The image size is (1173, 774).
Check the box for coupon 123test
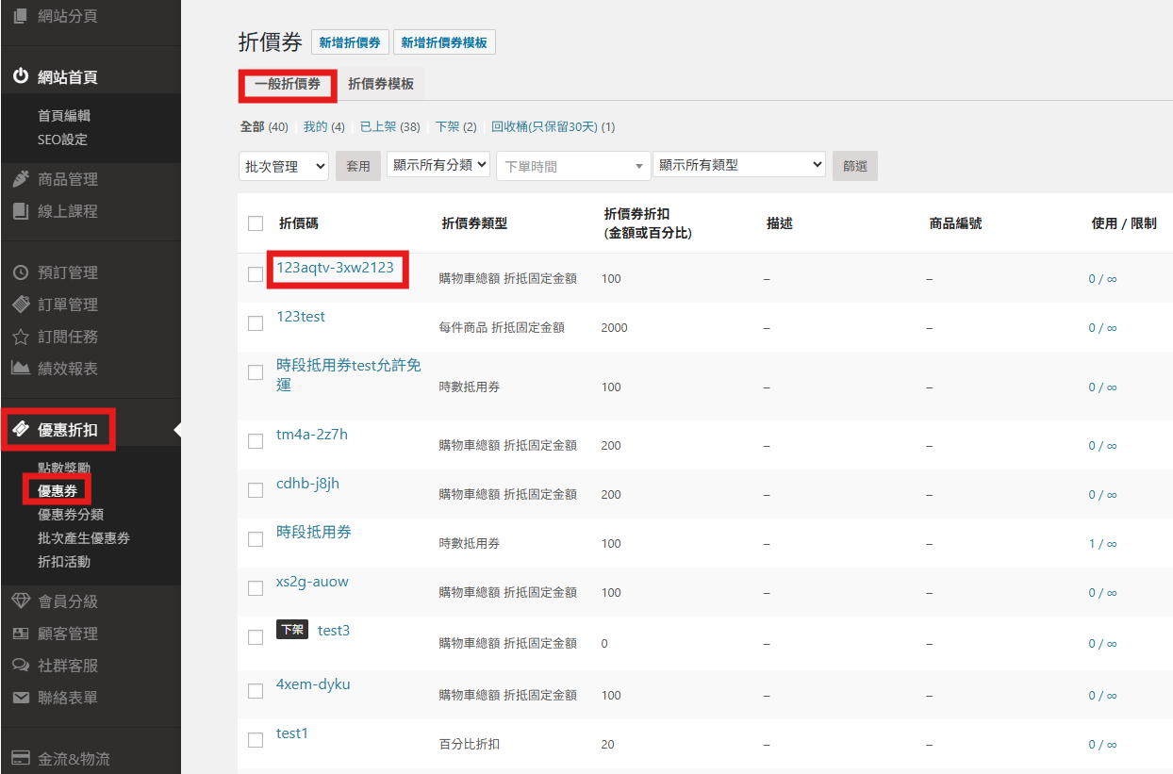pos(256,323)
